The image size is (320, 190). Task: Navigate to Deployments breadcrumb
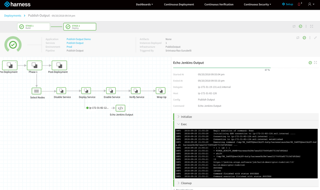12,16
